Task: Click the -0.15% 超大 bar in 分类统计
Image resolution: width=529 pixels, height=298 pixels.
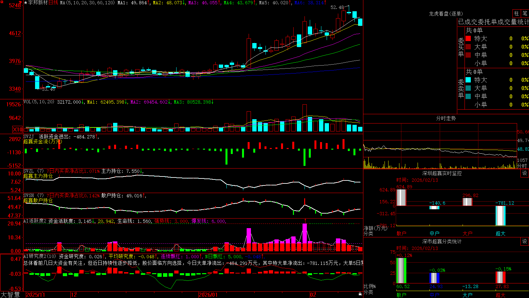Action: point(501,277)
